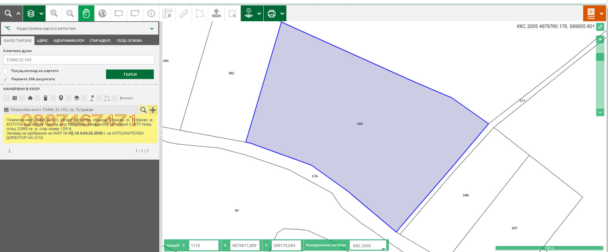Switch to the 'АДРЕС' tab
Screen dimensions: 608x252
pyautogui.click(x=43, y=41)
